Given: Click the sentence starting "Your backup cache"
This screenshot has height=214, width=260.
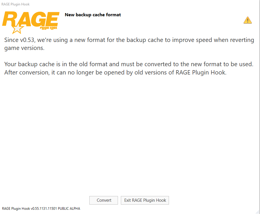Looking at the screenshot, I should point(129,64).
